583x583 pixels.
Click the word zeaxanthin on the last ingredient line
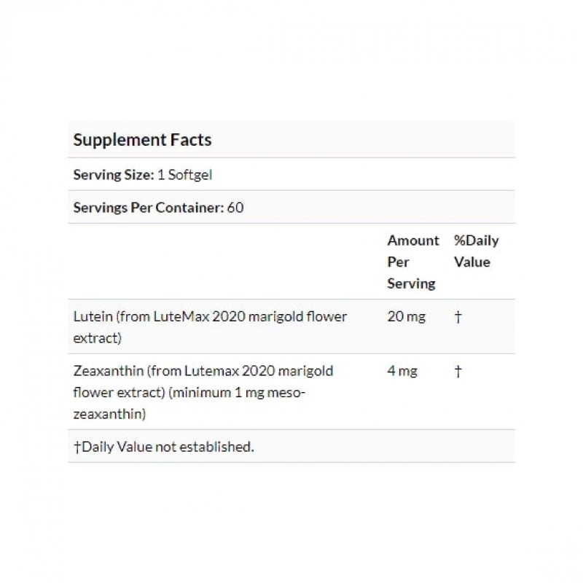tap(107, 415)
